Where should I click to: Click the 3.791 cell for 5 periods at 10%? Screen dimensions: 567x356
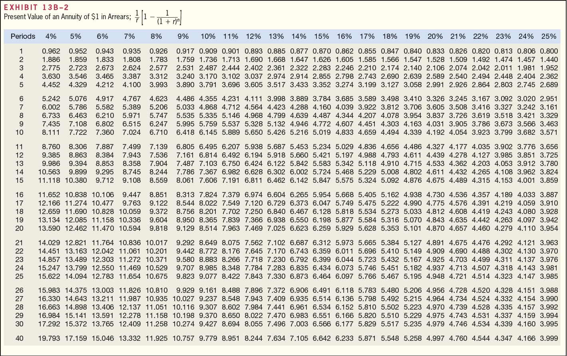[x=208, y=85]
